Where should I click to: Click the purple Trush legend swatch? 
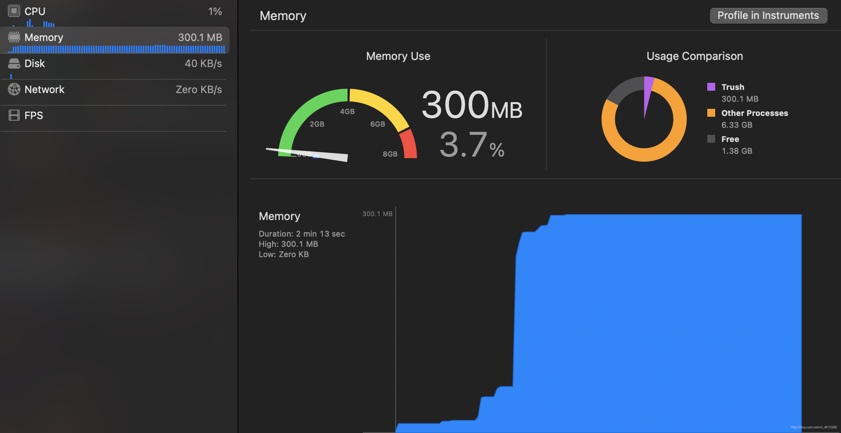(x=711, y=87)
